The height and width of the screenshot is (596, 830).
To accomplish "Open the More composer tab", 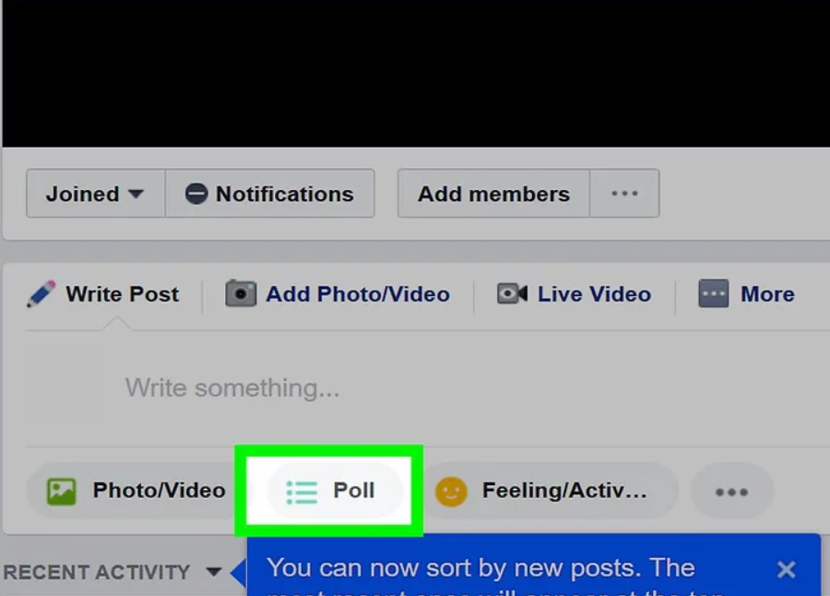I will point(746,294).
